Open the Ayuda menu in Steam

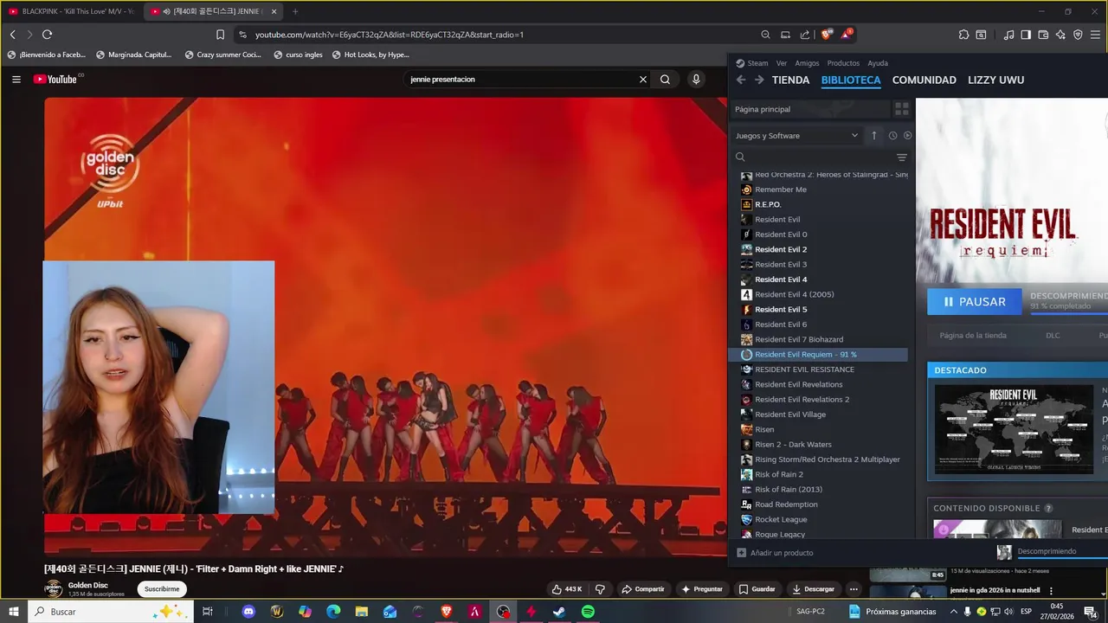(x=878, y=63)
